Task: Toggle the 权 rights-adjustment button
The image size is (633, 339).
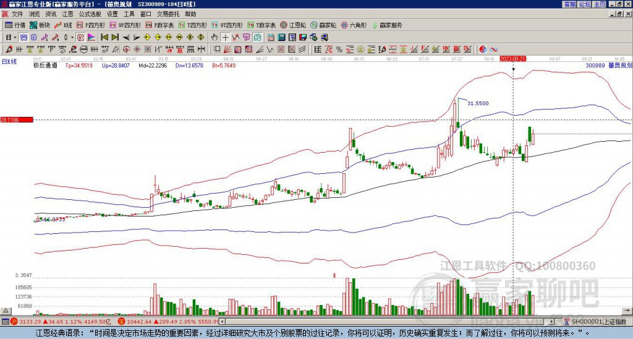Action: [80, 38]
